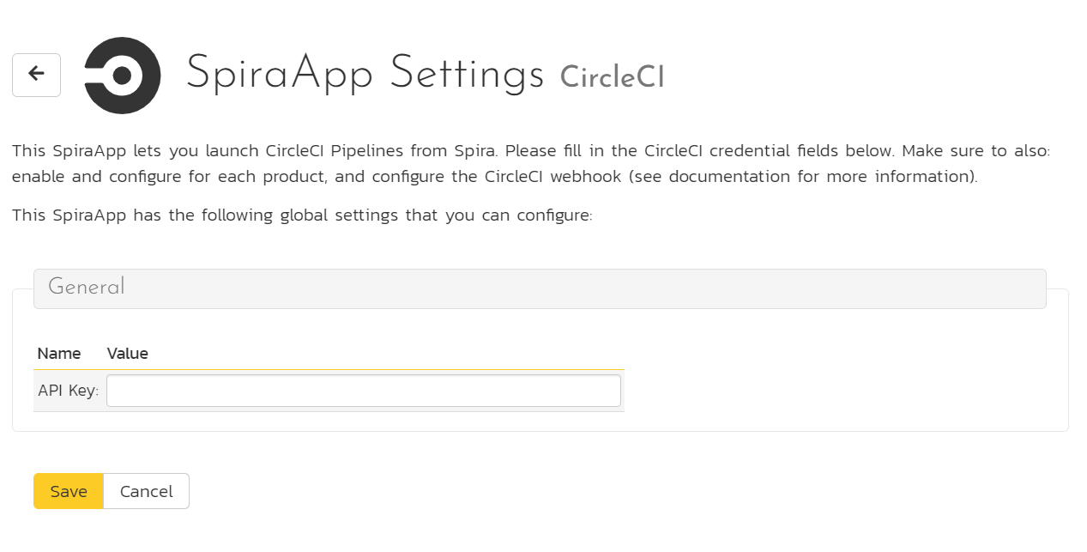Click the API Key label

click(x=69, y=391)
